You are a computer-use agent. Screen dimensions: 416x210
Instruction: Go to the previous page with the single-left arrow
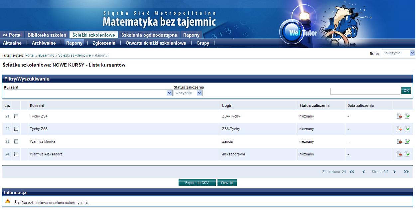(x=364, y=172)
